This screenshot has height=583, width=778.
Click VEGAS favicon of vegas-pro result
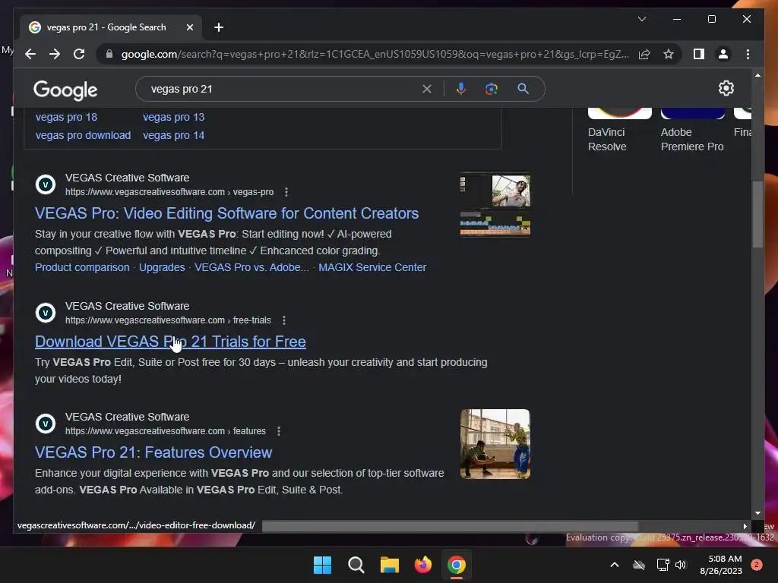coord(46,185)
